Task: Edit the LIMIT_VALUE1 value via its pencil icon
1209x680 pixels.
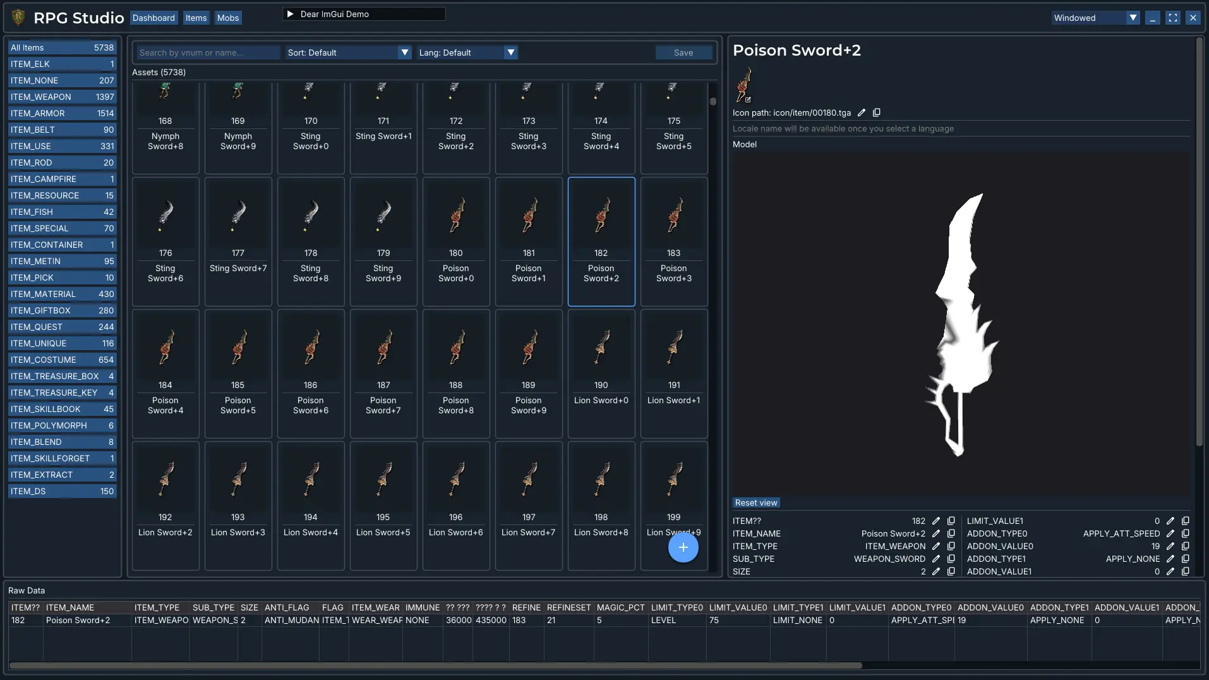Action: 1170,521
